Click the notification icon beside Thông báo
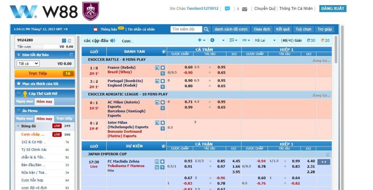 click(x=96, y=29)
